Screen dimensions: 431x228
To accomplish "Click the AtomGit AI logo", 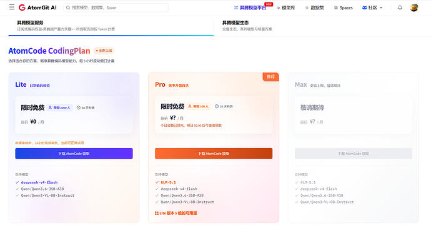I will [37, 7].
